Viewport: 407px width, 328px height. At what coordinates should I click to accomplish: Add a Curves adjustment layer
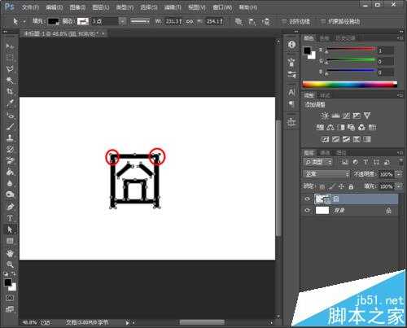(x=346, y=116)
